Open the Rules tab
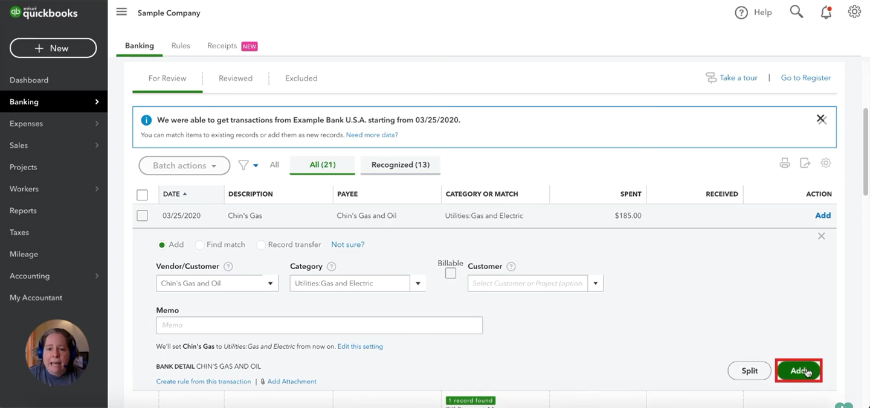Image resolution: width=870 pixels, height=408 pixels. point(181,46)
